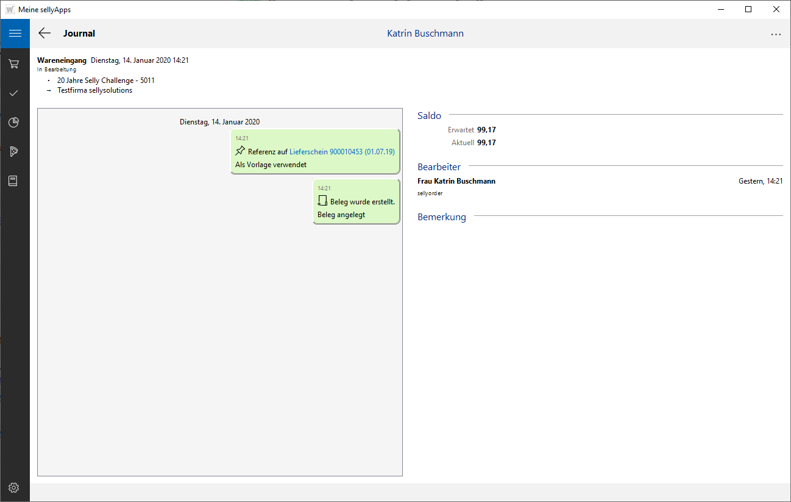The image size is (791, 502).
Task: Open the hamburger navigation menu
Action: coord(15,34)
